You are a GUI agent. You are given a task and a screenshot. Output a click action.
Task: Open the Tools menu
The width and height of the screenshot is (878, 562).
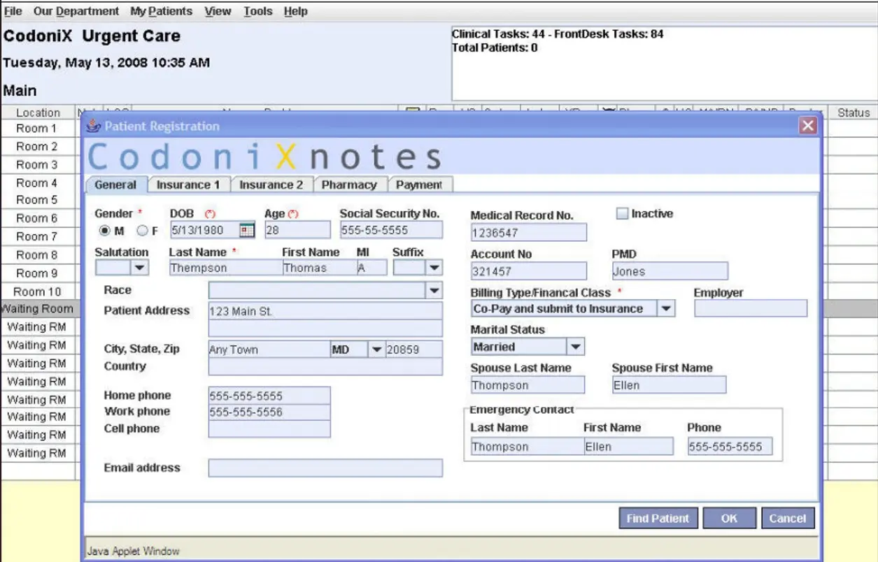click(x=257, y=10)
